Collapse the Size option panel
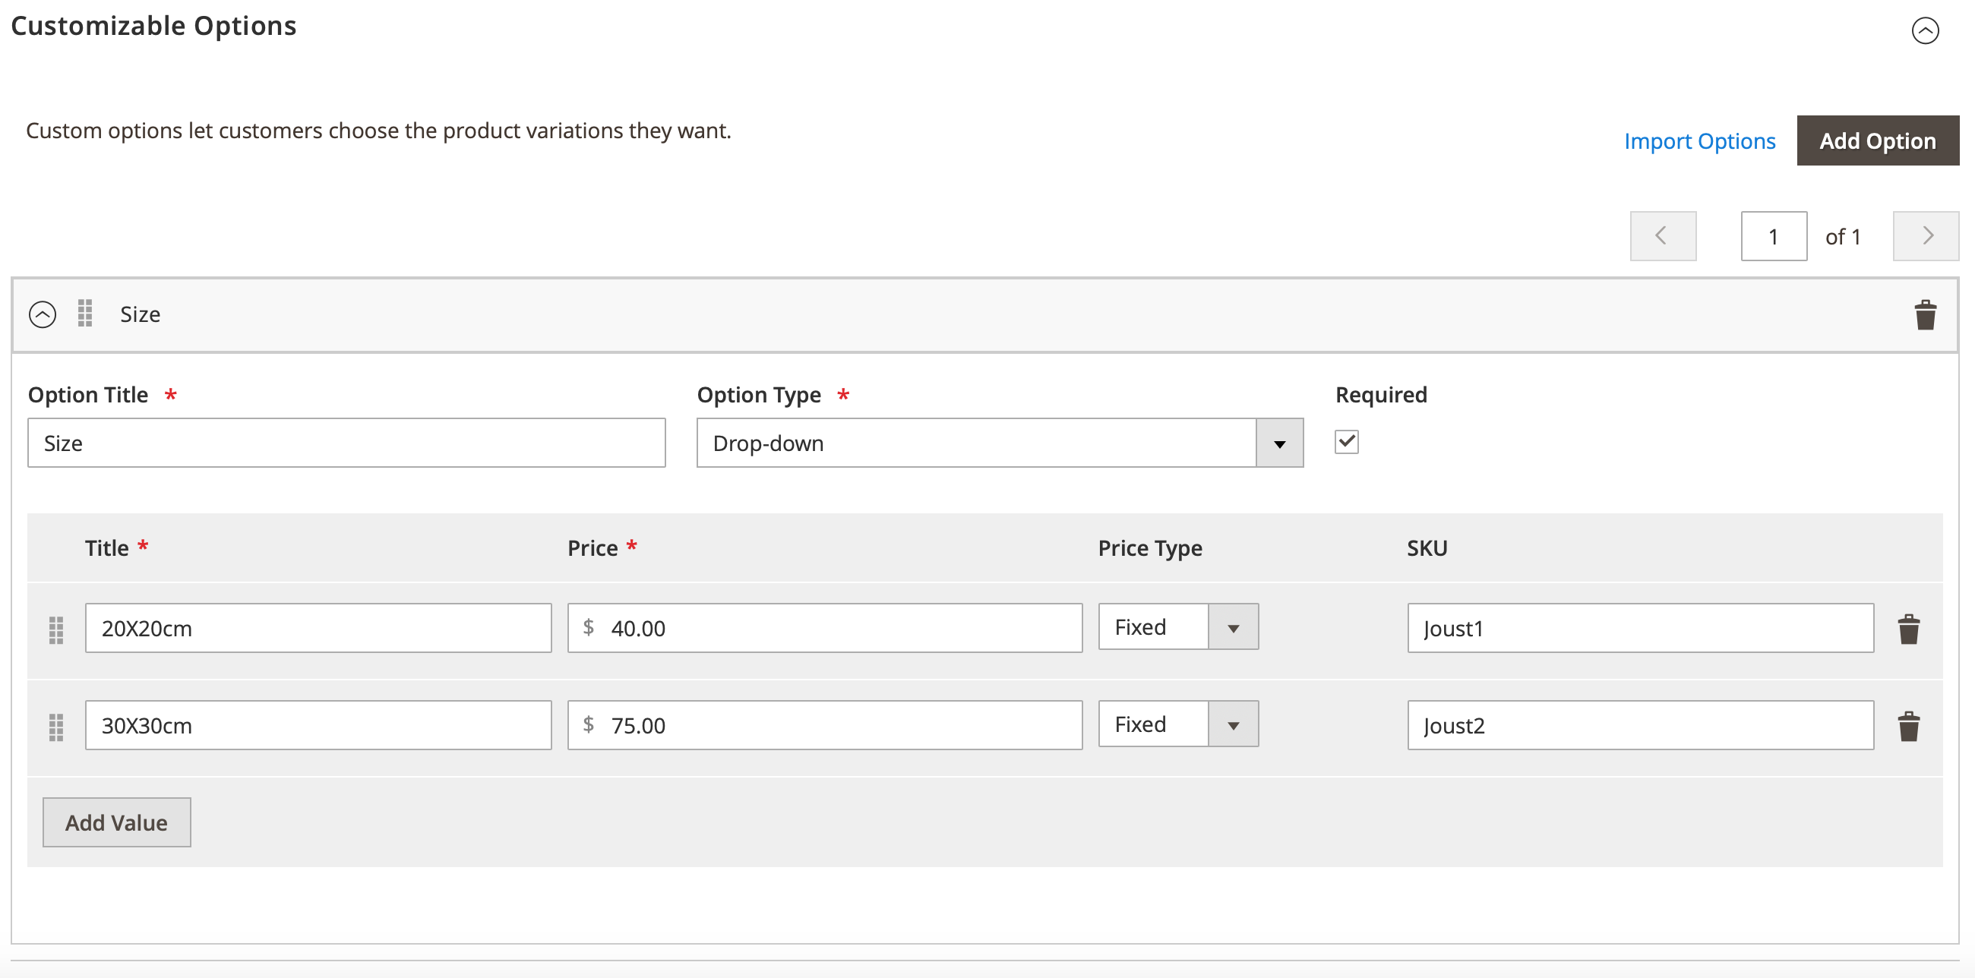This screenshot has height=978, width=1975. point(43,314)
